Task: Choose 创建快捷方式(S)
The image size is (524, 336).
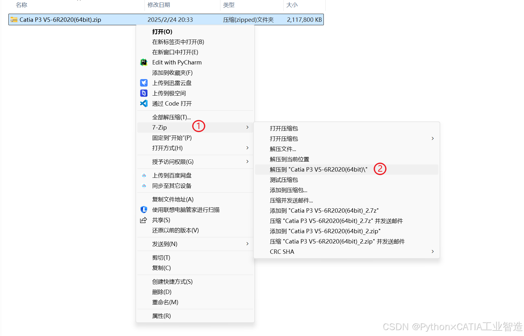Action: pyautogui.click(x=195, y=282)
